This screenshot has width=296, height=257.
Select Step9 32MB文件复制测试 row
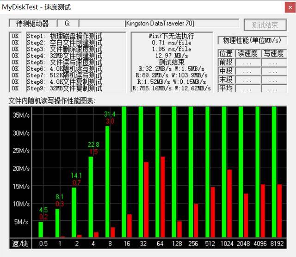click(64, 88)
